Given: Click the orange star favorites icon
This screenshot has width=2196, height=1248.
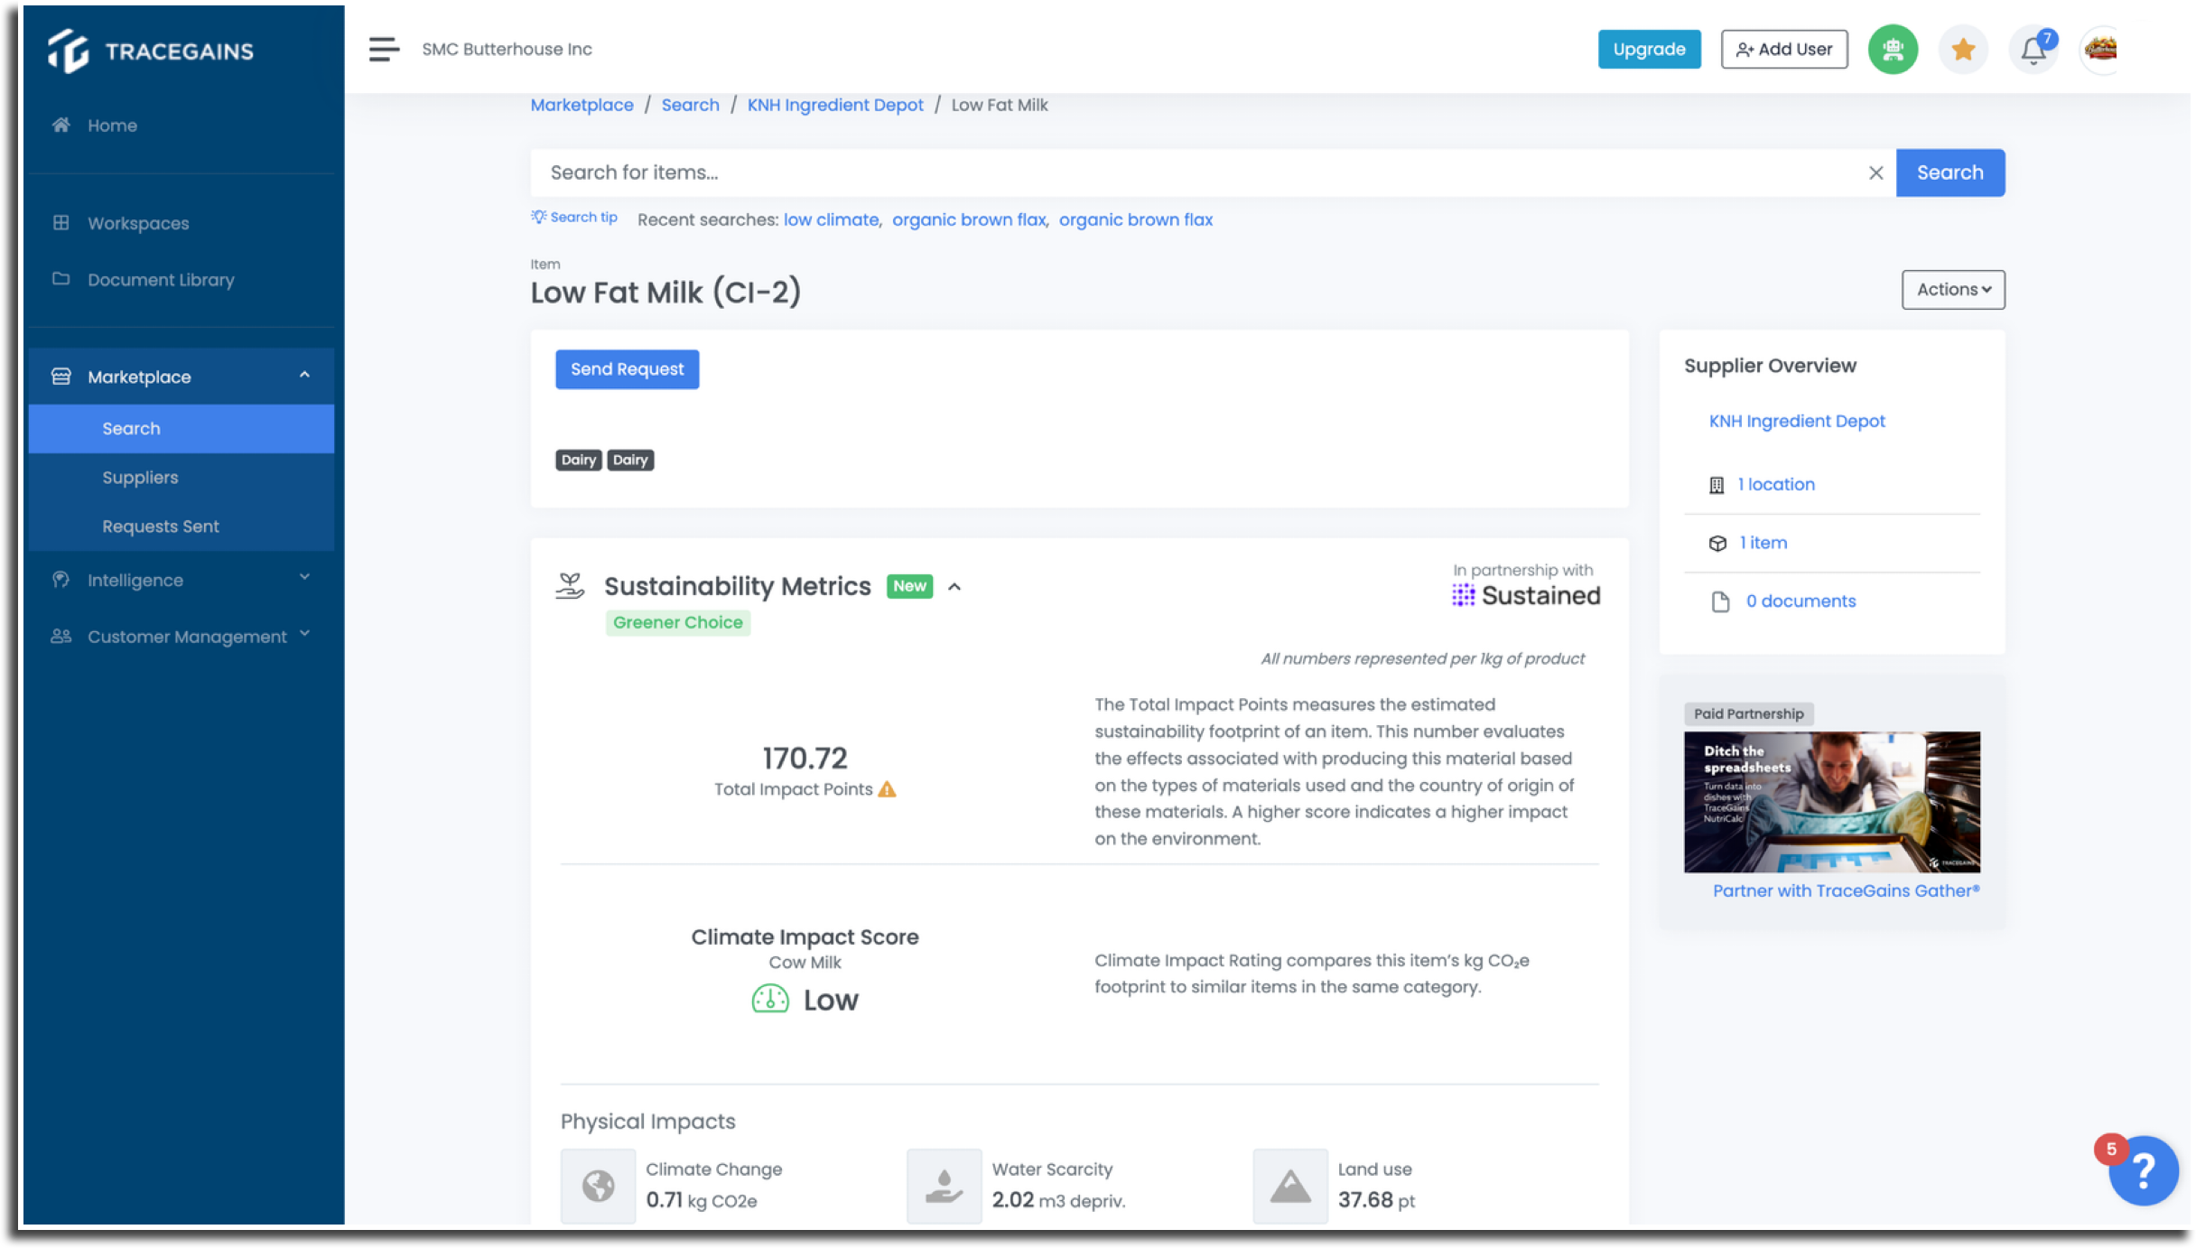Looking at the screenshot, I should tap(1963, 49).
